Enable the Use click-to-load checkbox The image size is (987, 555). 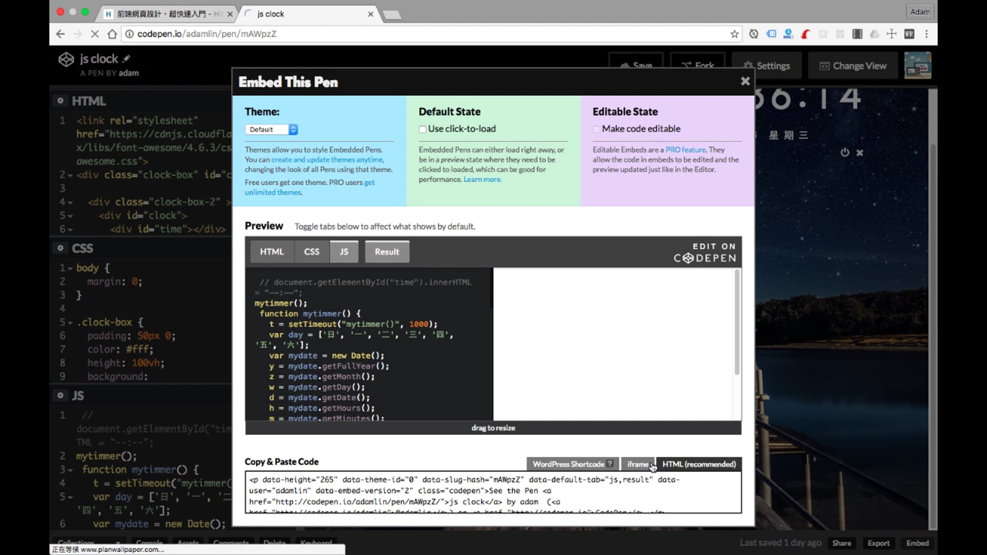[x=423, y=129]
